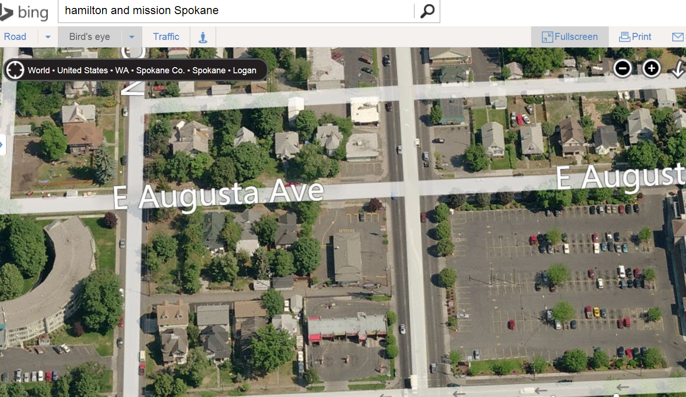
Task: Click the Bing logo
Action: pyautogui.click(x=24, y=12)
